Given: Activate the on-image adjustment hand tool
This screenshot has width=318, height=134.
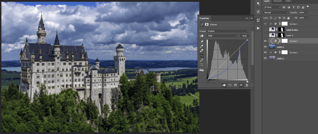Looking at the screenshot, I should [x=202, y=36].
